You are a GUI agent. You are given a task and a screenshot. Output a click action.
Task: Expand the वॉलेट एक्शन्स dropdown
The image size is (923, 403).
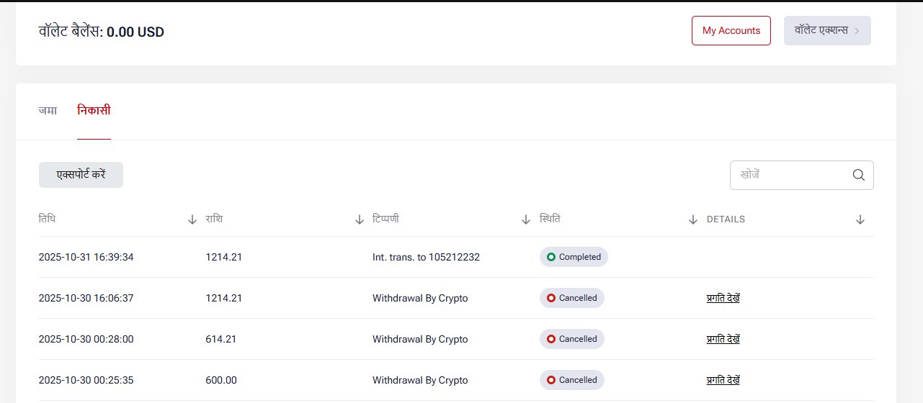(x=827, y=30)
